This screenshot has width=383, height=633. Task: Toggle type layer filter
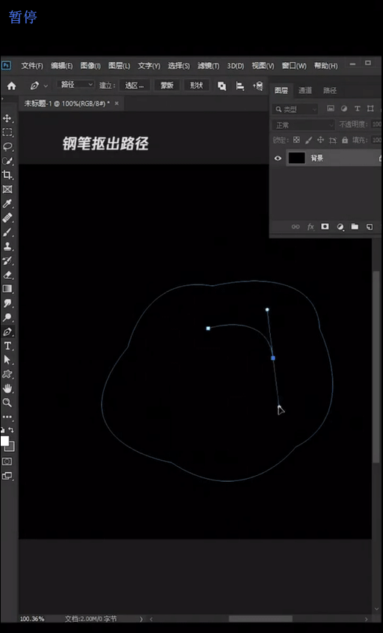click(357, 108)
